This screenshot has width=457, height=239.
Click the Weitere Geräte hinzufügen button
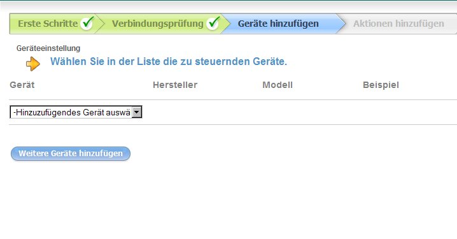71,154
